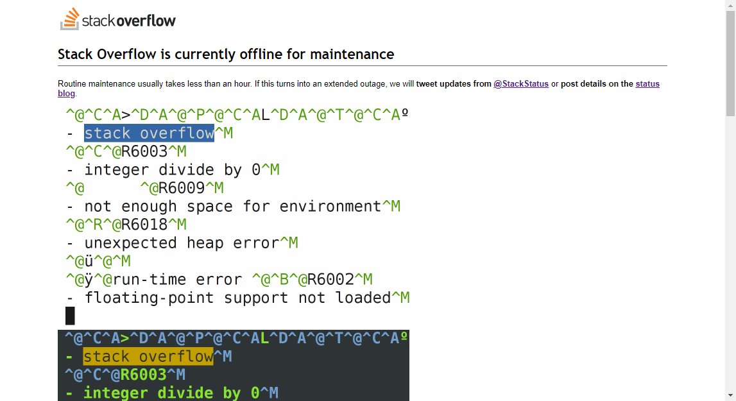Viewport: 736px width, 401px height.
Task: Click 'unexpected heap error' line
Action: (x=182, y=243)
